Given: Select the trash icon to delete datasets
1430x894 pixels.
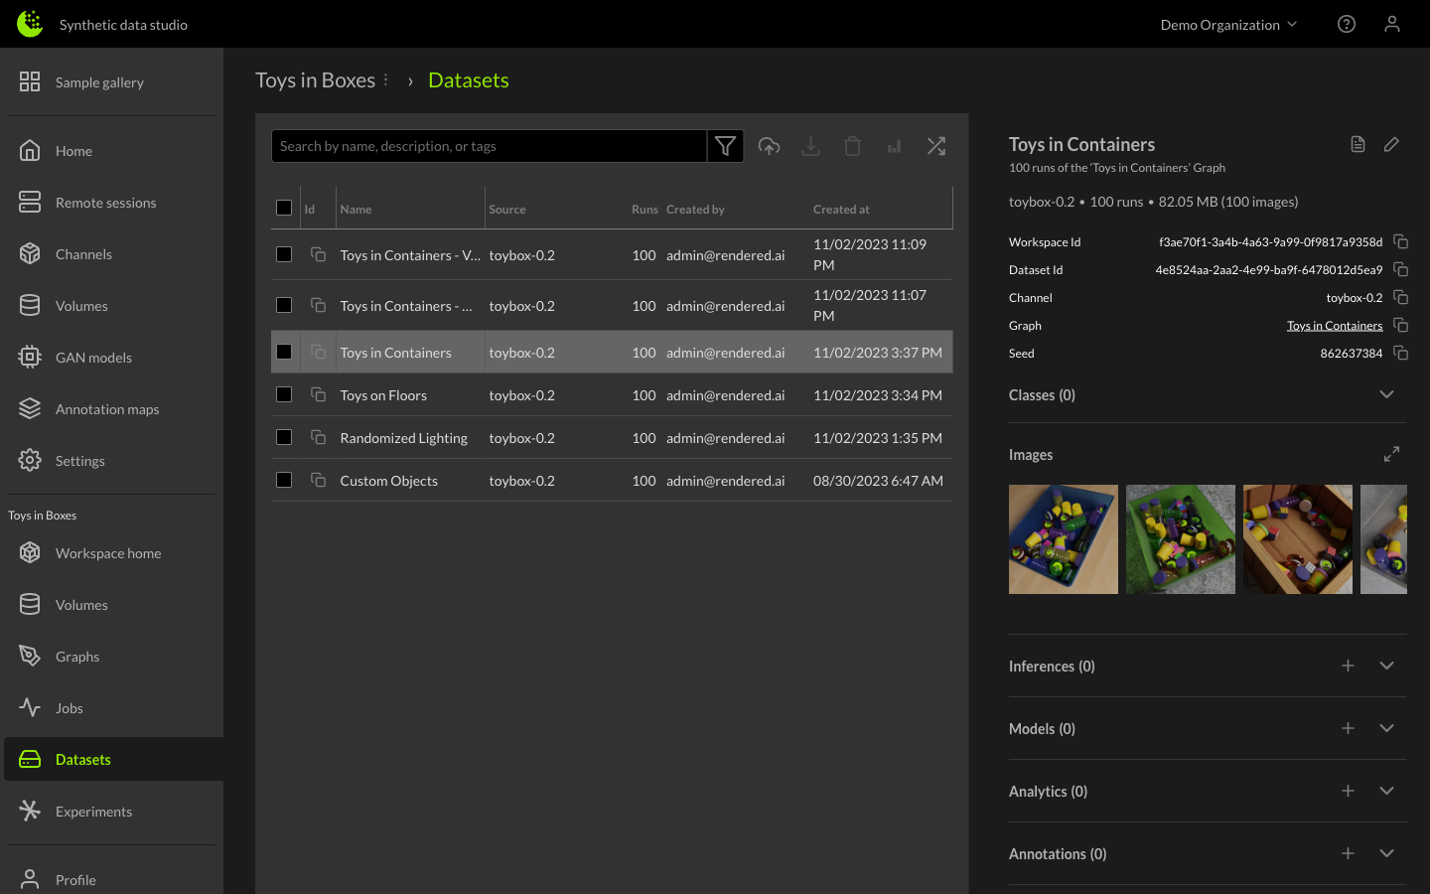Looking at the screenshot, I should [x=852, y=146].
